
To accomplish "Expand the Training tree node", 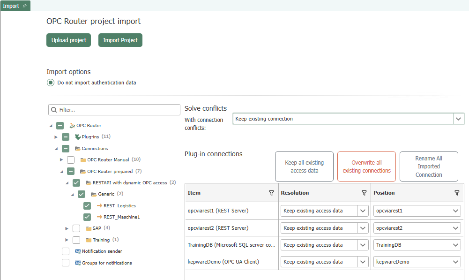I will [x=67, y=240].
